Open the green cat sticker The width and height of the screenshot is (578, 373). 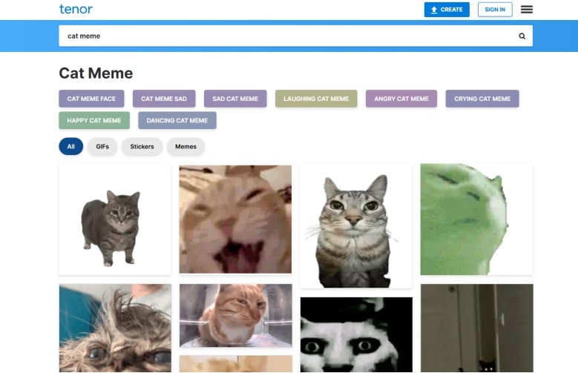click(x=476, y=219)
